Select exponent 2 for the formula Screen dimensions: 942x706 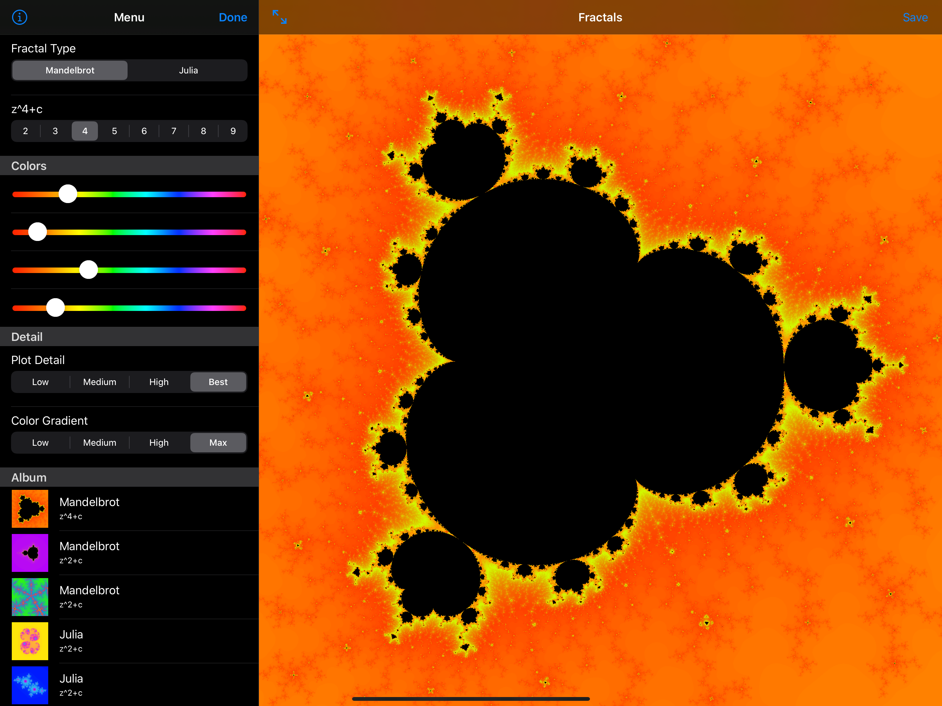[26, 131]
